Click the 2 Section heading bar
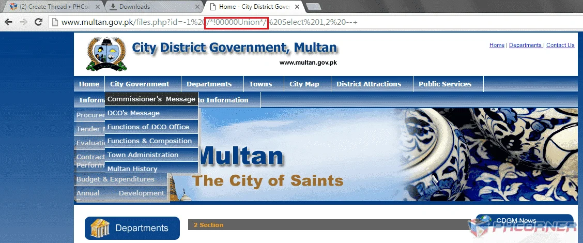Image resolution: width=583 pixels, height=243 pixels. (333, 225)
